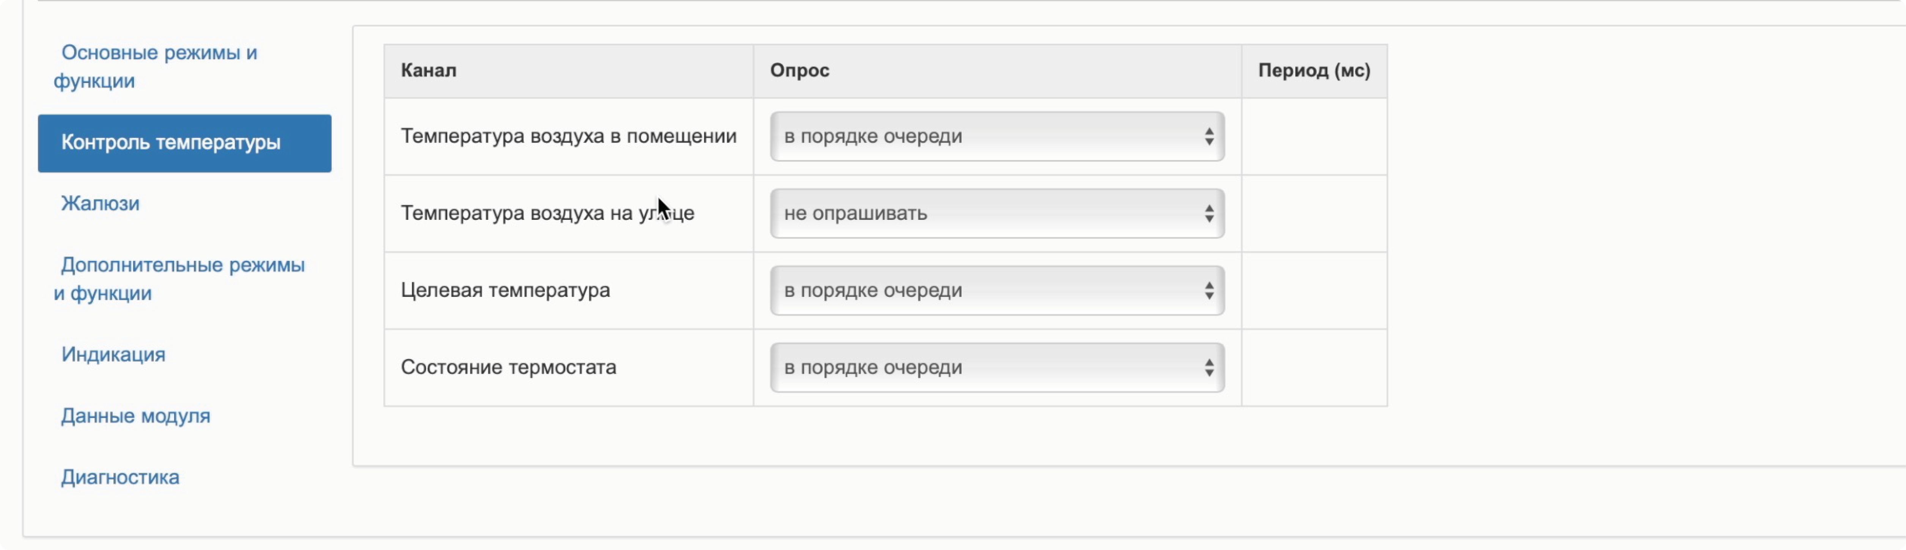The width and height of the screenshot is (1906, 550).
Task: Click the Температура воздуха на улице channel label
Action: coord(548,214)
